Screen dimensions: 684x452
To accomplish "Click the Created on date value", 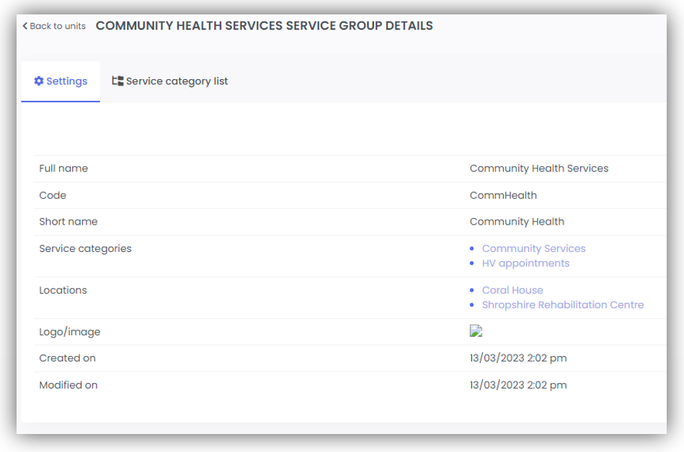I will tap(518, 358).
